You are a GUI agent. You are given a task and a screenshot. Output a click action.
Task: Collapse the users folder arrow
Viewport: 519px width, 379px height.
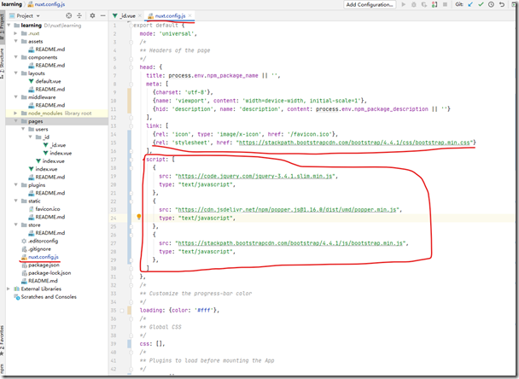coord(23,129)
